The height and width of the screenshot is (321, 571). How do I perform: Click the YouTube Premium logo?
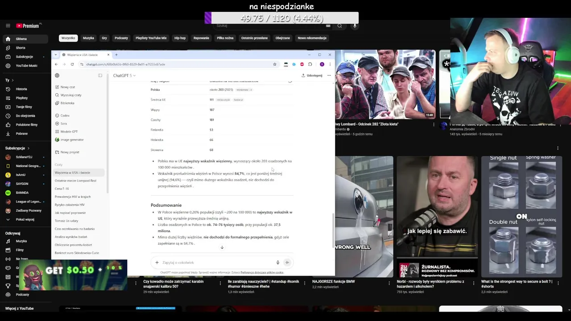point(28,26)
